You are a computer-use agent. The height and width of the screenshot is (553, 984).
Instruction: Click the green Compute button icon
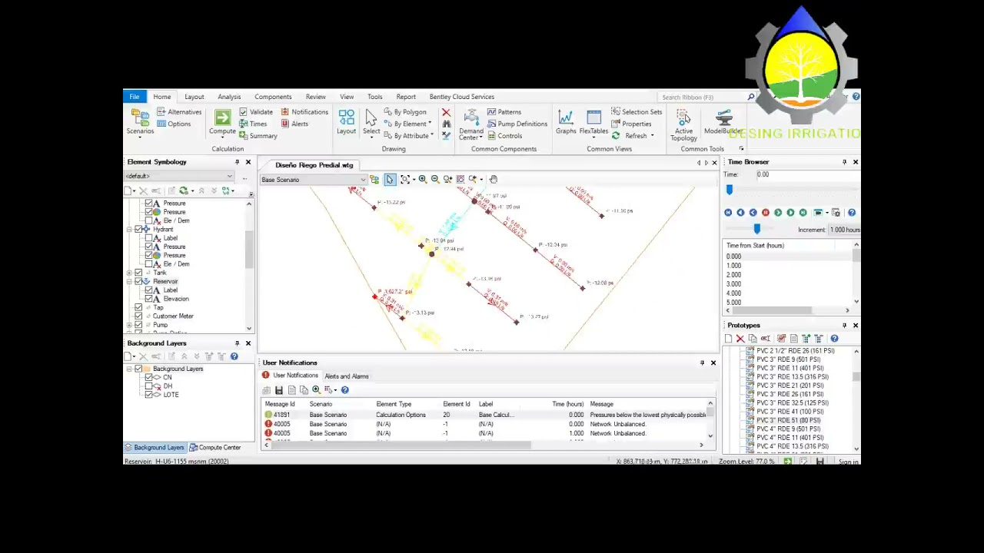click(x=222, y=118)
